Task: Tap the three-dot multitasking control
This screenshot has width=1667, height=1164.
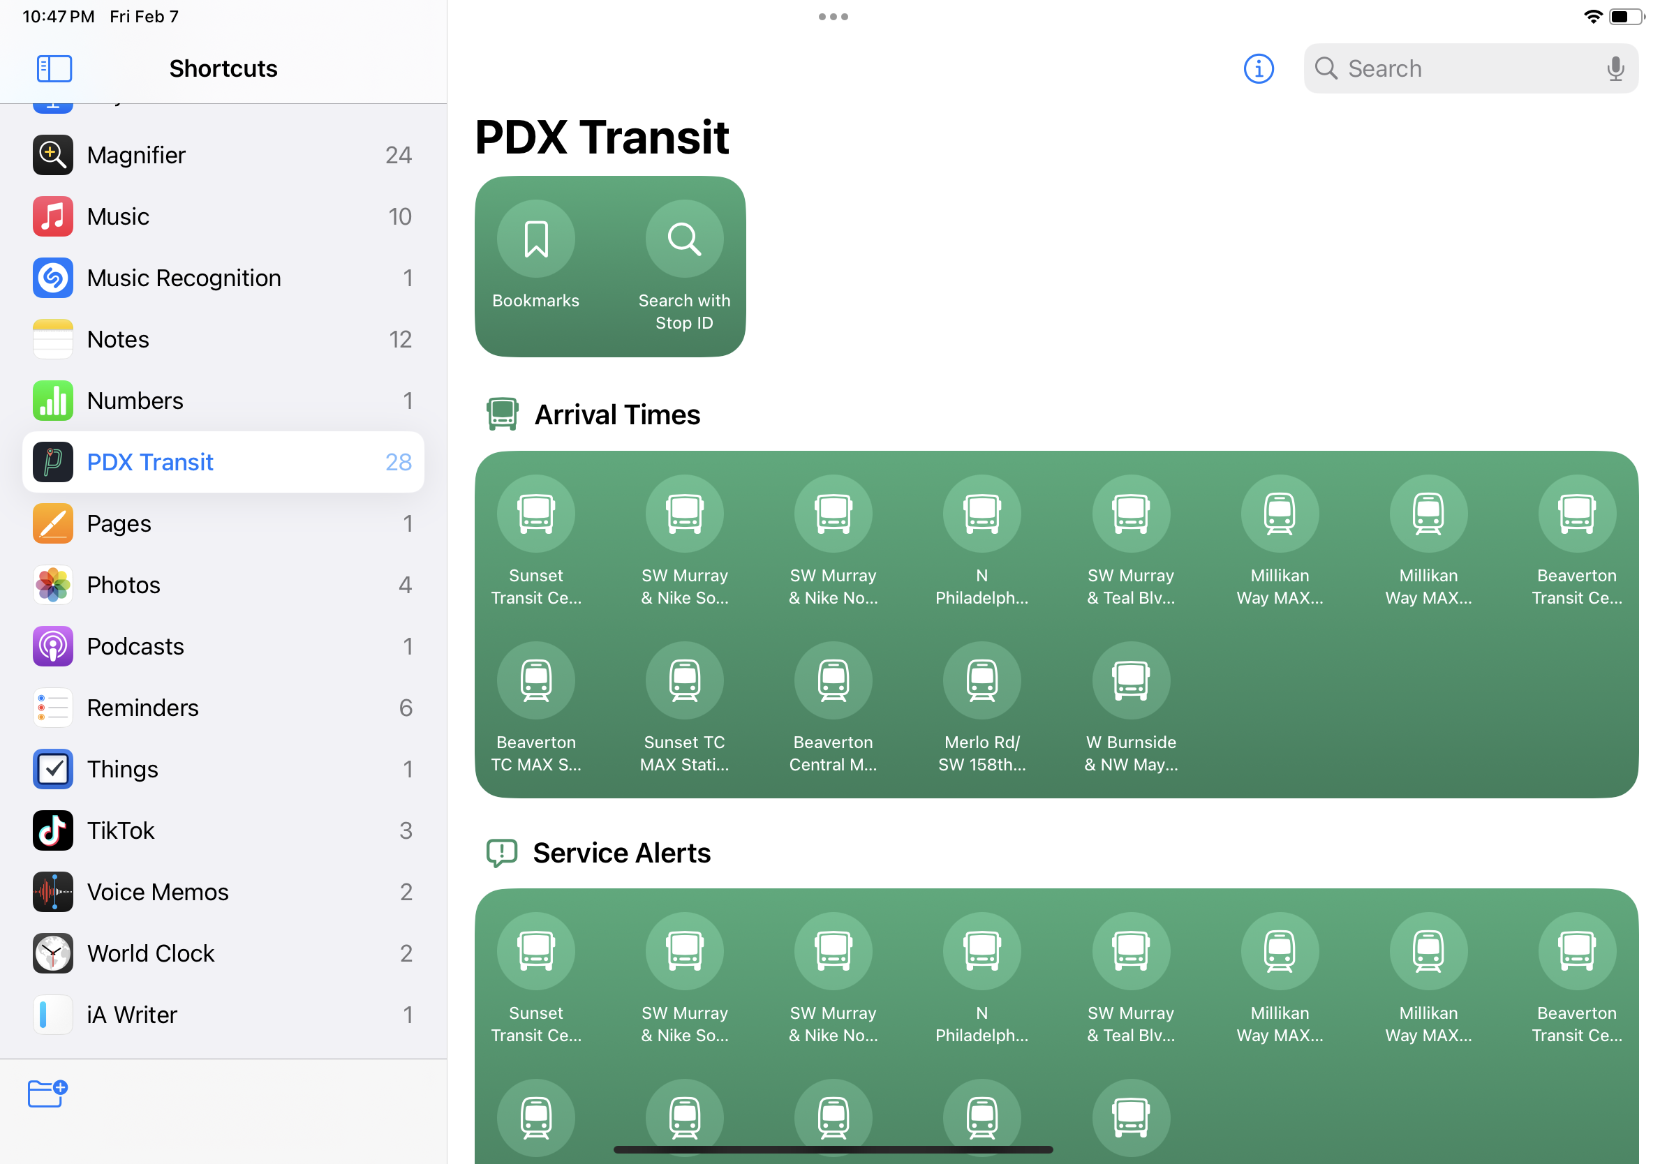Action: [x=833, y=17]
